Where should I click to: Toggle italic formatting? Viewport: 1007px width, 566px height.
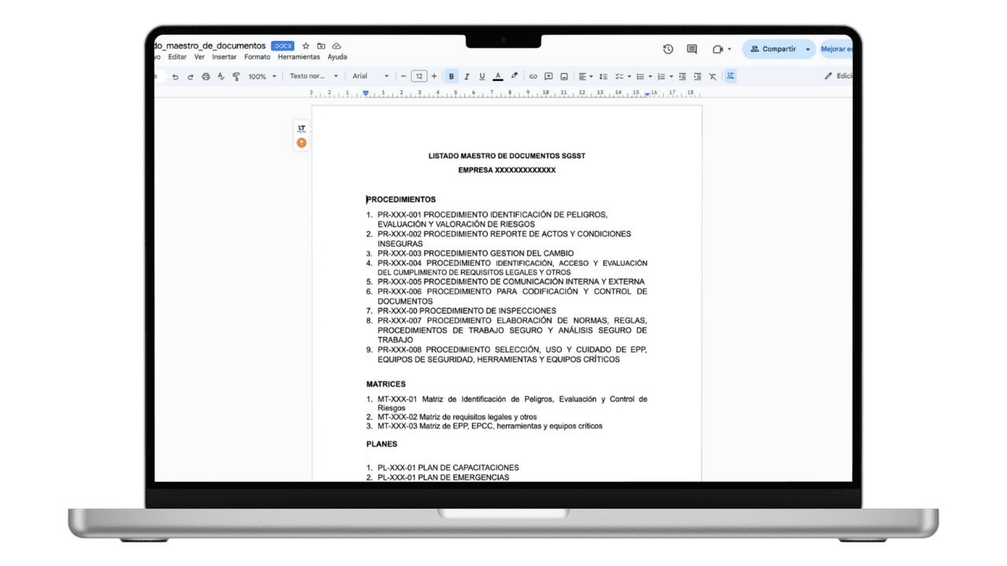coord(466,75)
